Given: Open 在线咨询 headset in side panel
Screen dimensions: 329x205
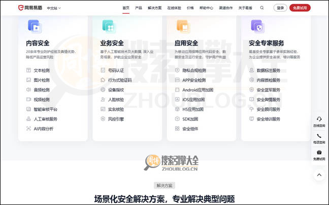Looking at the screenshot, I should pos(319,119).
